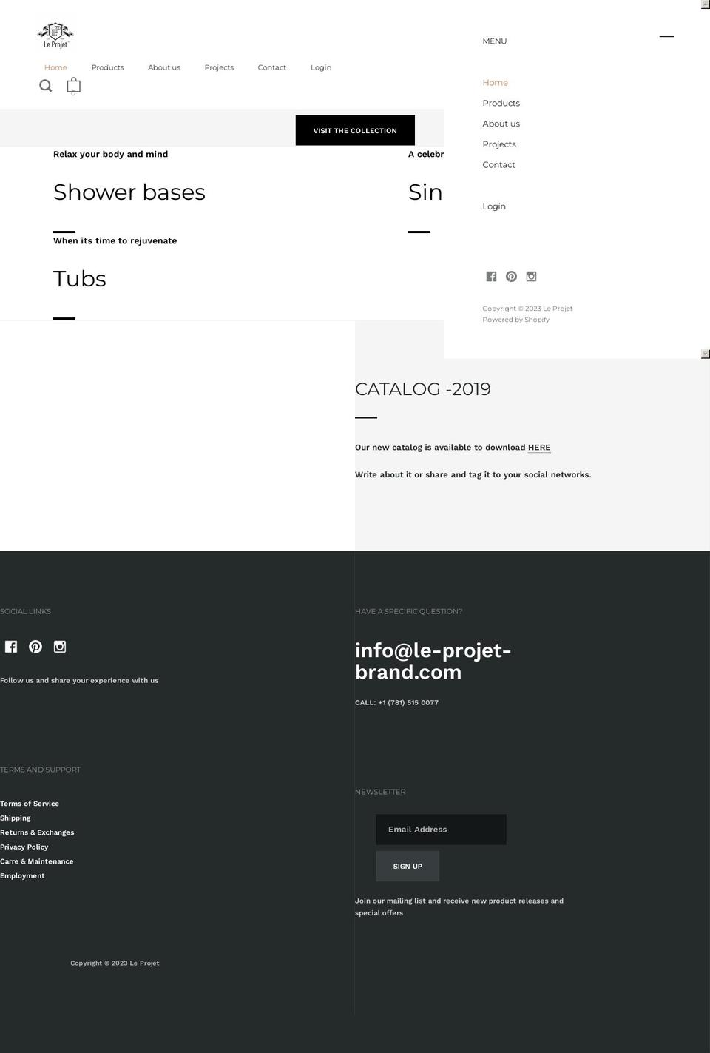The width and height of the screenshot is (710, 1053).
Task: Click the Facebook icon in the footer
Action: pyautogui.click(x=10, y=646)
